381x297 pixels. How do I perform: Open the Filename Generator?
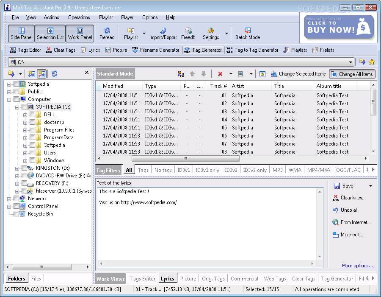click(x=155, y=50)
